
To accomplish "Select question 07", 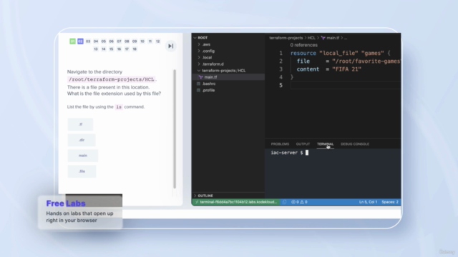I will coord(119,41).
